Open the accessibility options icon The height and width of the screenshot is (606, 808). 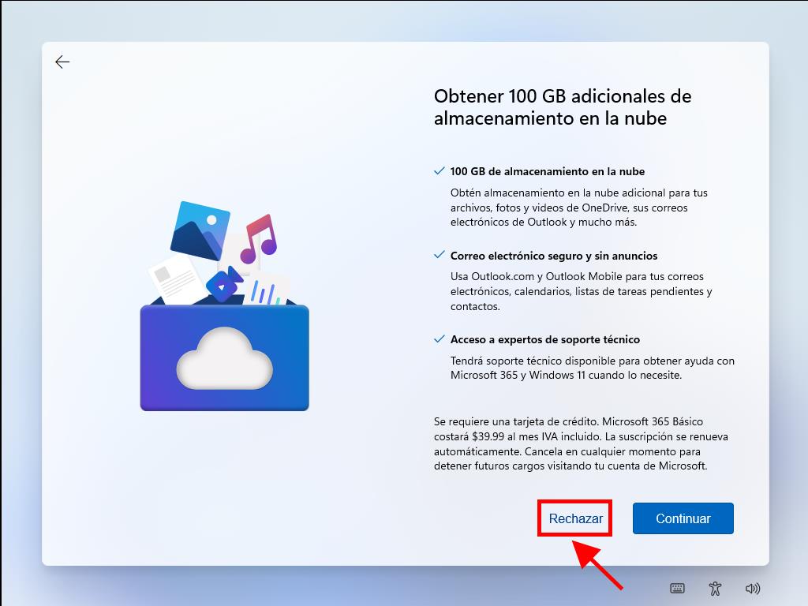(715, 588)
